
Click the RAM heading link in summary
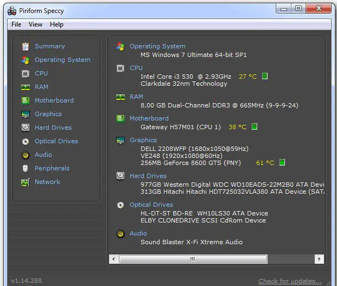(136, 97)
